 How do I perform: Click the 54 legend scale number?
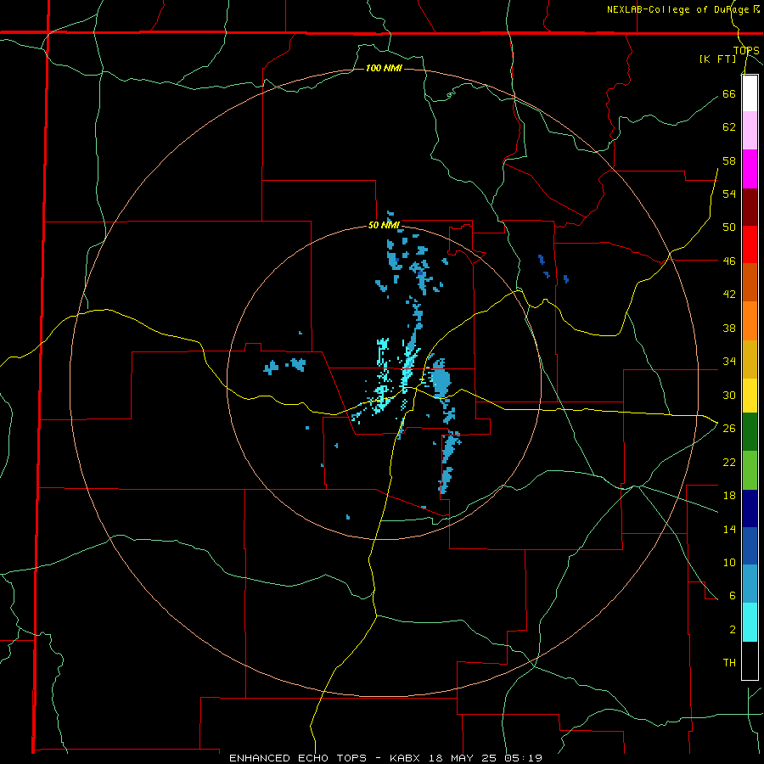[x=729, y=194]
